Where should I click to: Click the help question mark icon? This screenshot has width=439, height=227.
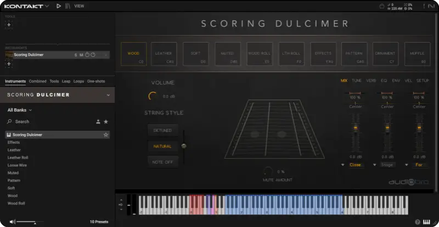418,222
